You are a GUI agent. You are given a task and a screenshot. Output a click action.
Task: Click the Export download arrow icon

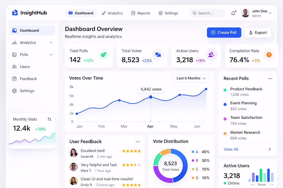pyautogui.click(x=251, y=33)
